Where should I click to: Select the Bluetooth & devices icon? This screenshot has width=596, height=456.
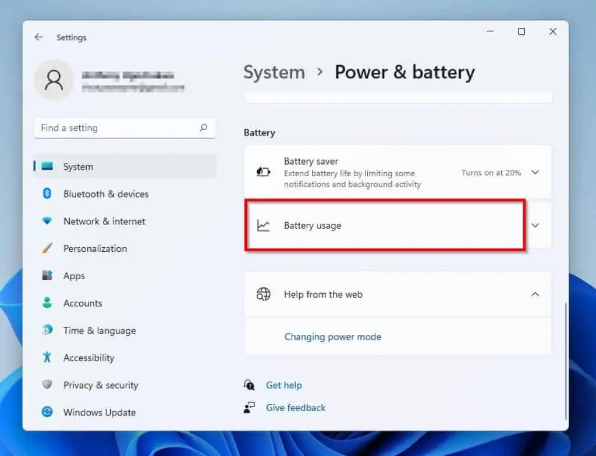pyautogui.click(x=47, y=194)
